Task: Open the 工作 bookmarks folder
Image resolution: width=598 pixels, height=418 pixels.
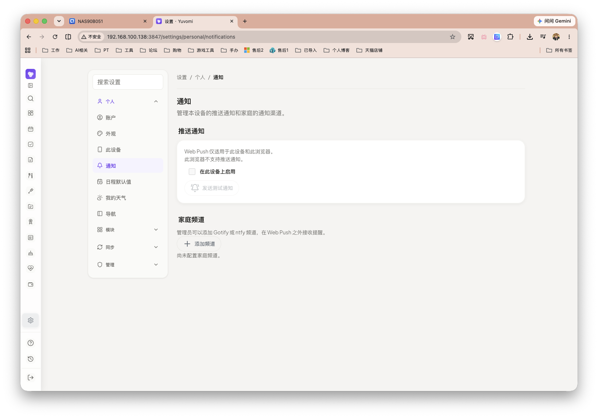Action: (51, 50)
